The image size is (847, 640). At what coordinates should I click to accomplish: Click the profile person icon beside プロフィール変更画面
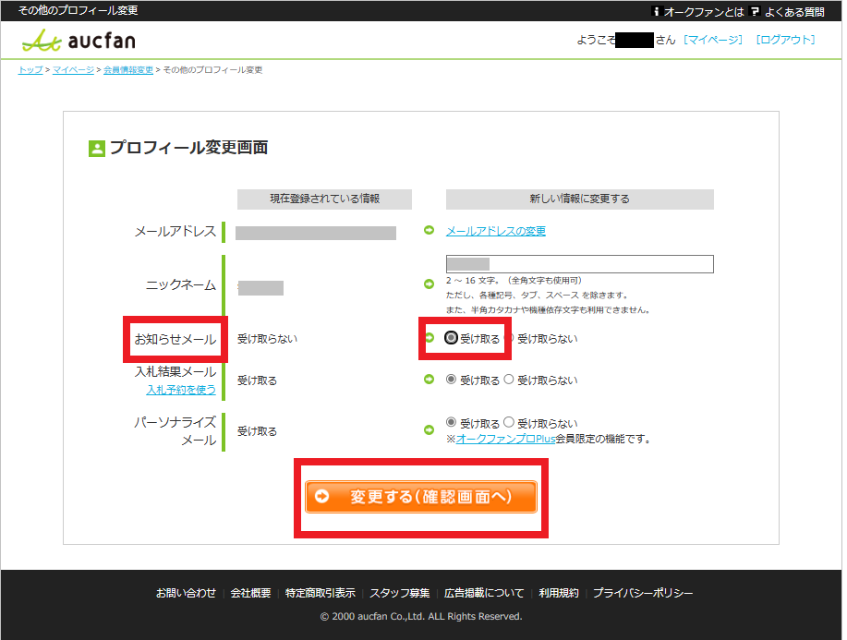(96, 149)
